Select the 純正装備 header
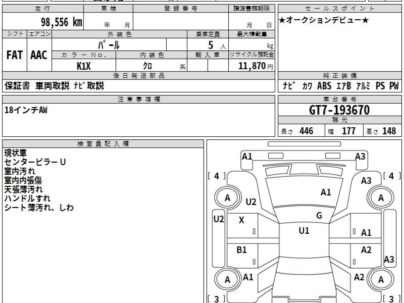This screenshot has width=404, height=303. (x=340, y=76)
